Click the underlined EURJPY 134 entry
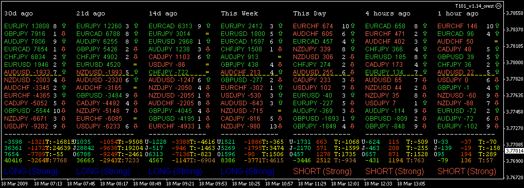This screenshot has height=188, width=524. [385, 72]
